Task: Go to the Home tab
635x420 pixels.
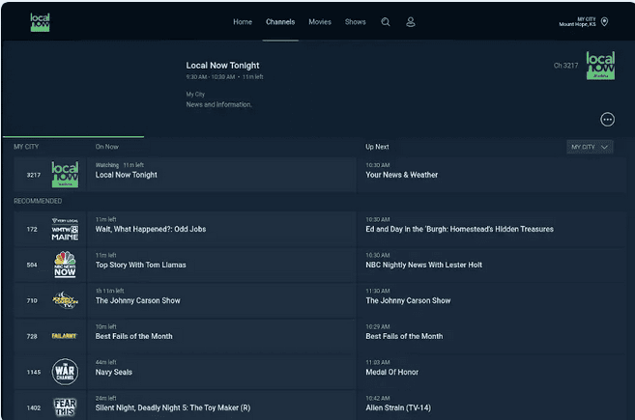Action: 243,22
